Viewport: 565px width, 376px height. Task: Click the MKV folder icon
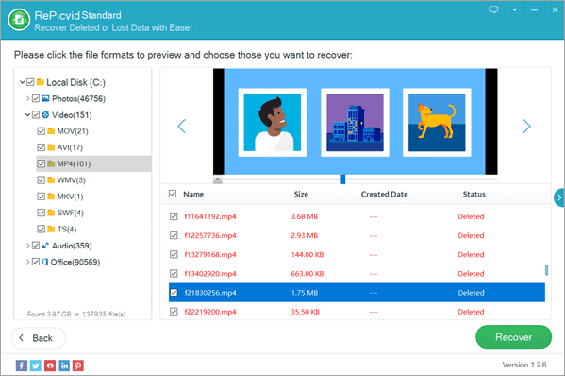(51, 196)
